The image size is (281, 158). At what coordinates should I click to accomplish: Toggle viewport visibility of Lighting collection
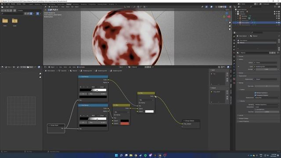pos(277,12)
